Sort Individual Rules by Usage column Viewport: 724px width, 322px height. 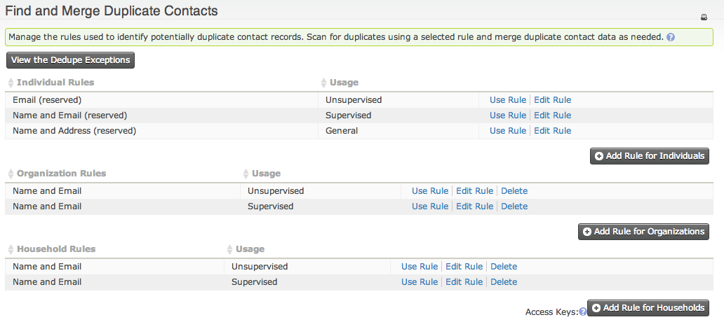pyautogui.click(x=323, y=83)
